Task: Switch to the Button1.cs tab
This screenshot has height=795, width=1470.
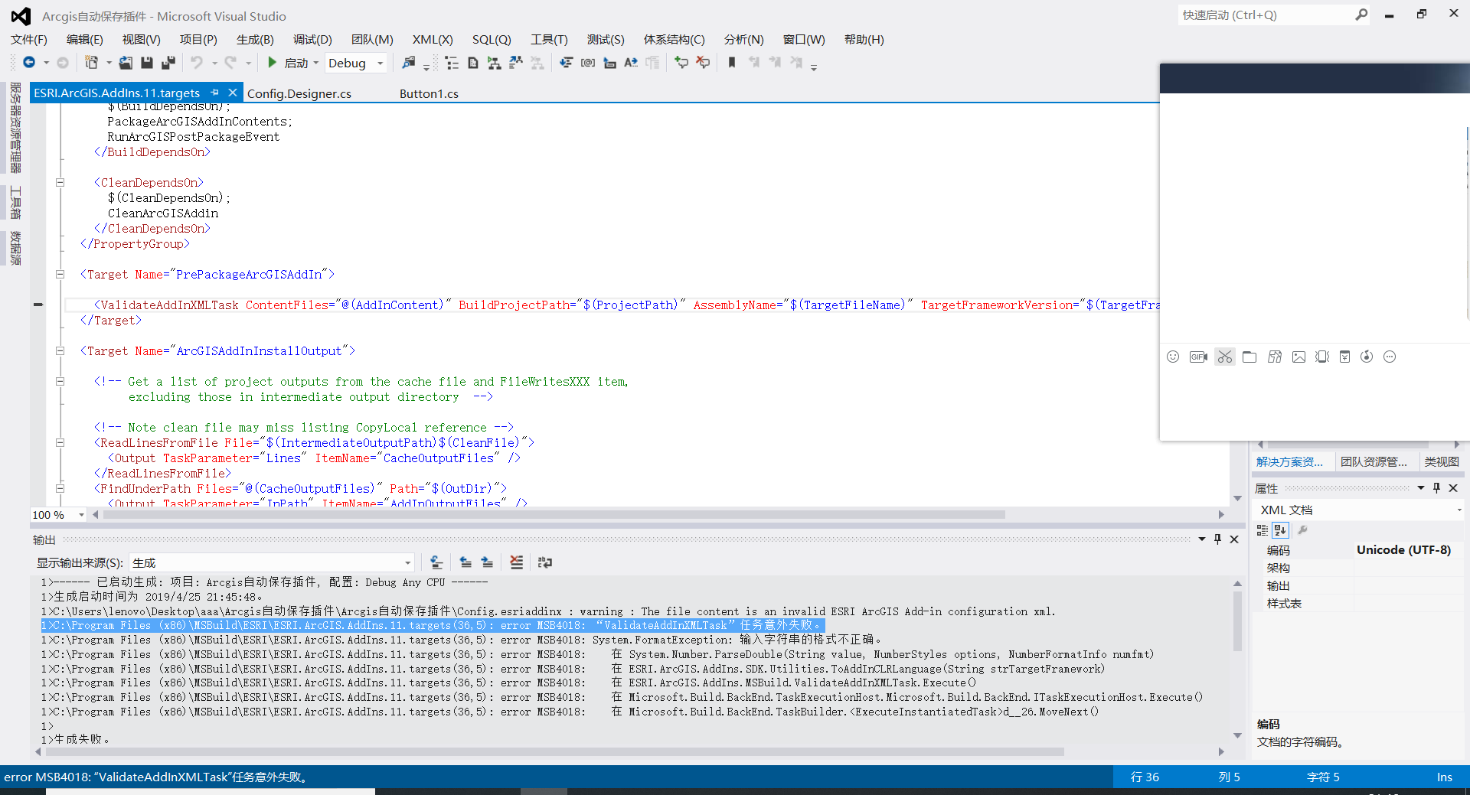Action: tap(429, 93)
